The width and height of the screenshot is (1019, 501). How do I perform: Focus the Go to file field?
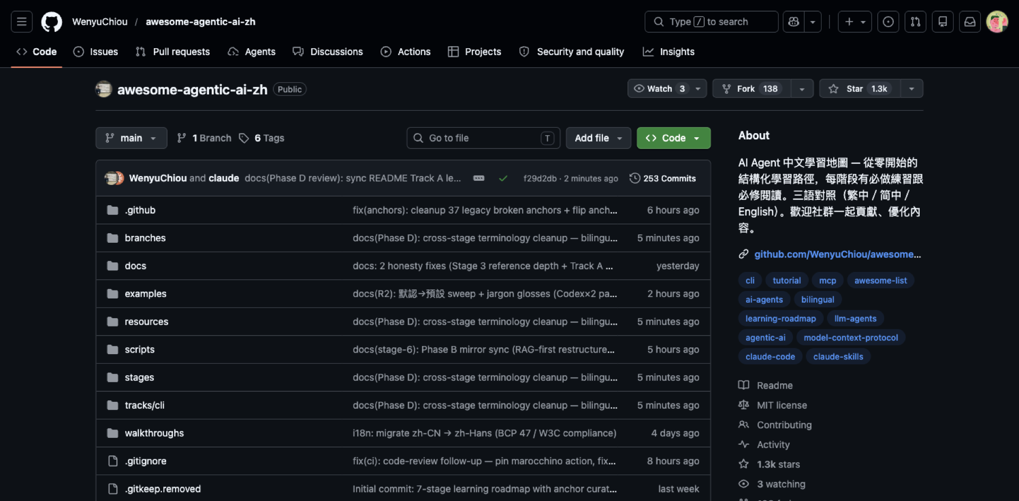coord(483,138)
